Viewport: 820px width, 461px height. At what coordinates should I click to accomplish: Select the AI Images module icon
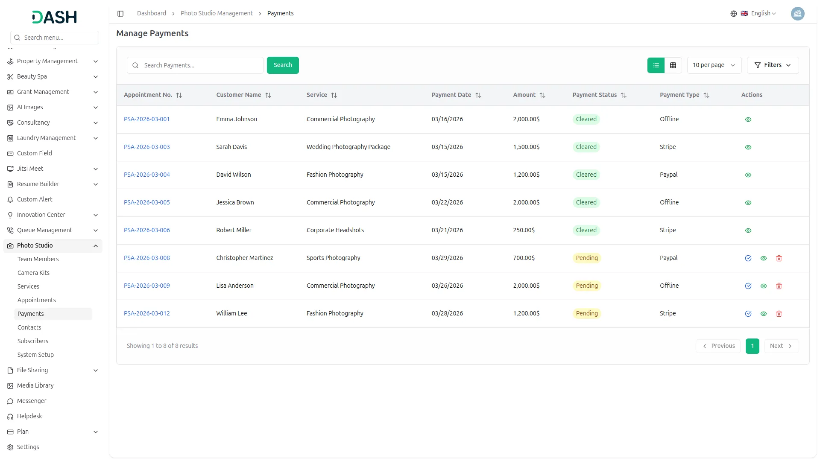coord(10,107)
